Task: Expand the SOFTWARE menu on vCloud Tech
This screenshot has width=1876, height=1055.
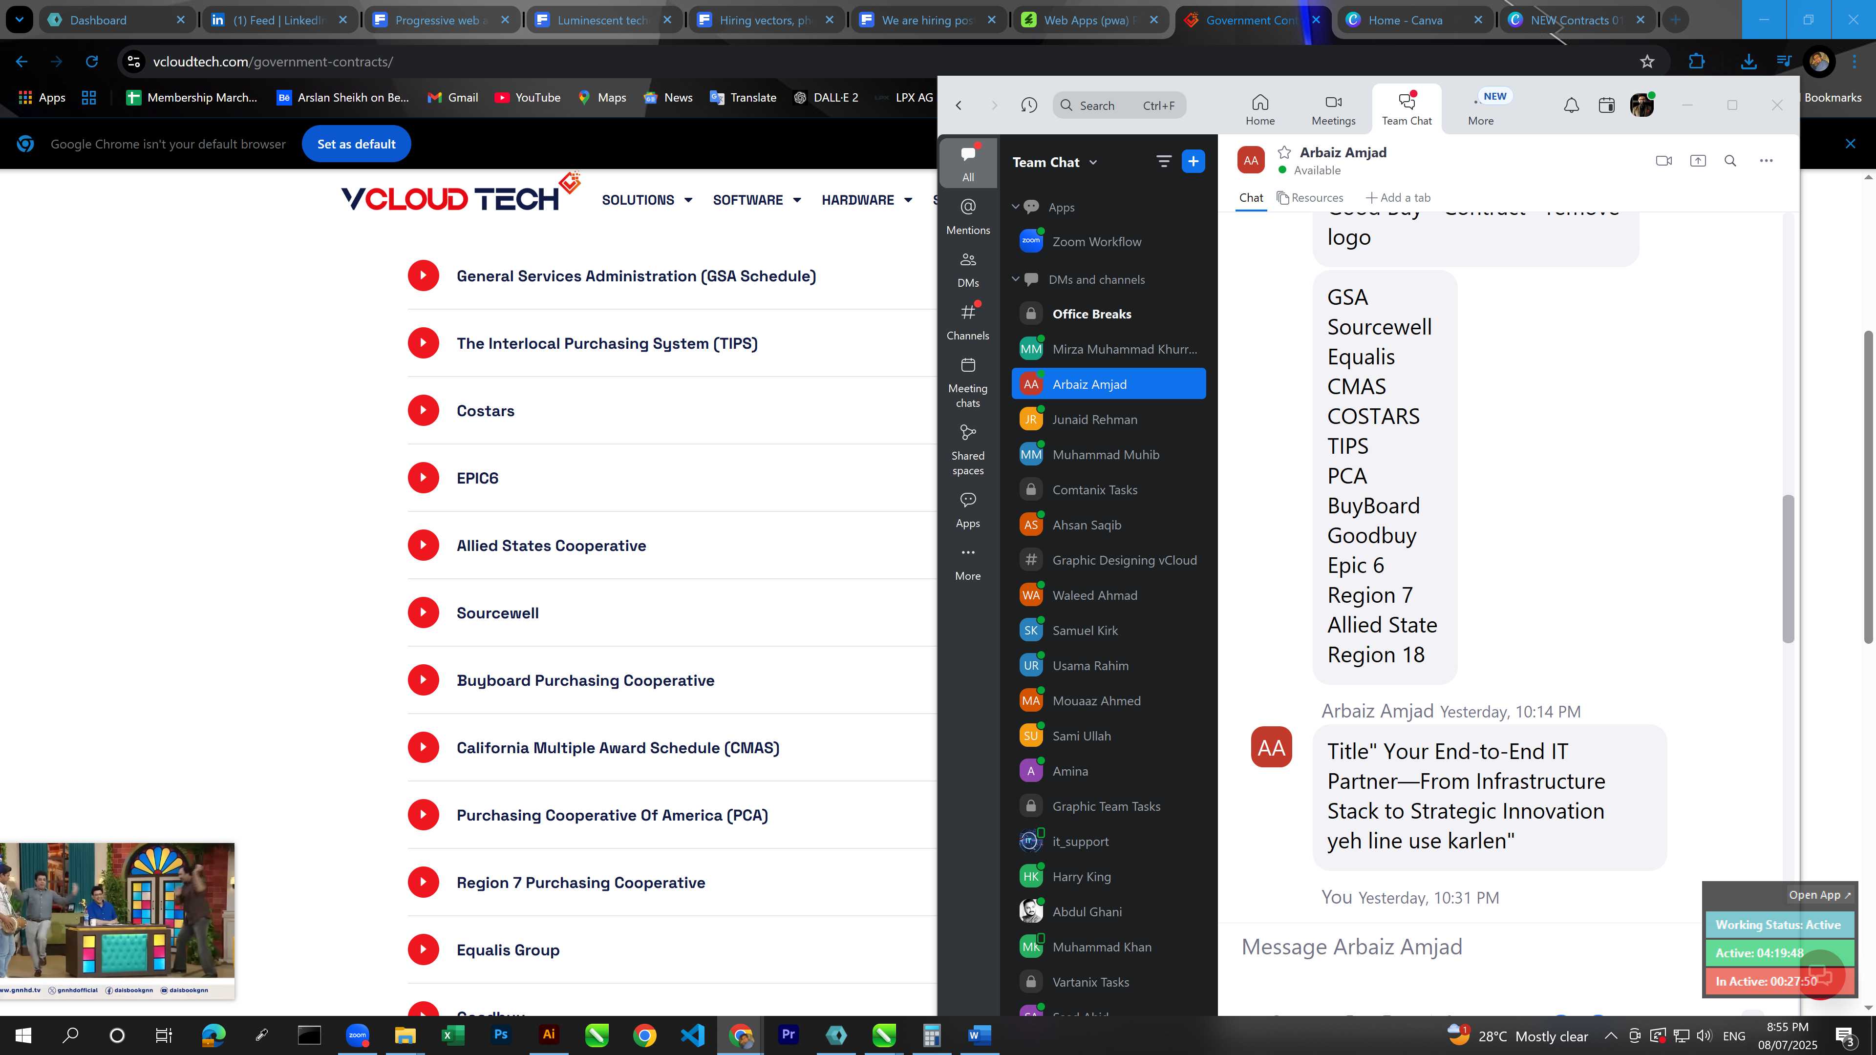Action: (757, 200)
